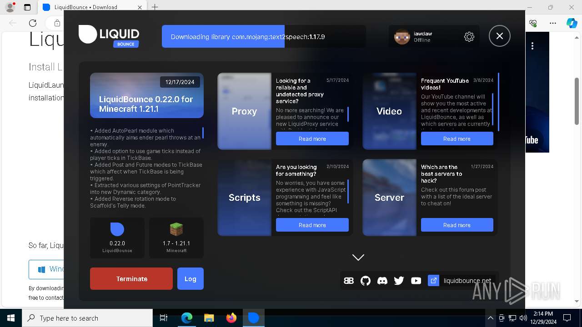The height and width of the screenshot is (327, 582).
Task: Select the LiquidBounce 0.22.0 version tile
Action: click(117, 238)
